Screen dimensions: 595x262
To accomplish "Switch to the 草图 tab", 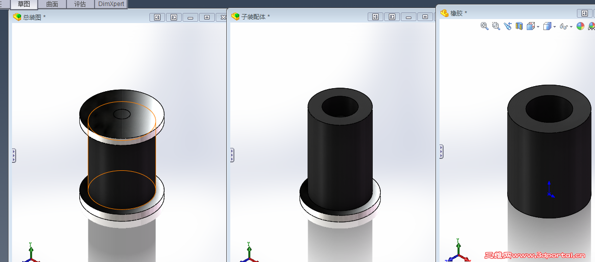I will pyautogui.click(x=24, y=4).
